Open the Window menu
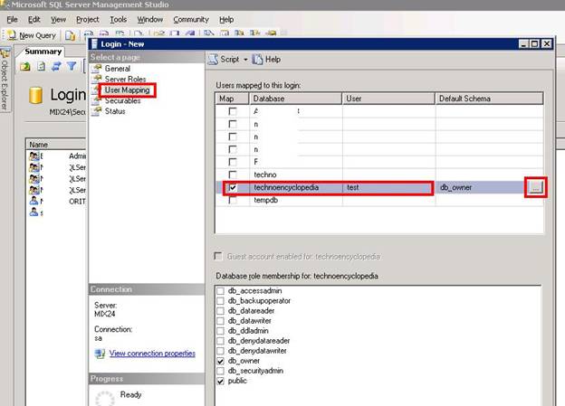Screen dimensions: 565x406 point(150,19)
